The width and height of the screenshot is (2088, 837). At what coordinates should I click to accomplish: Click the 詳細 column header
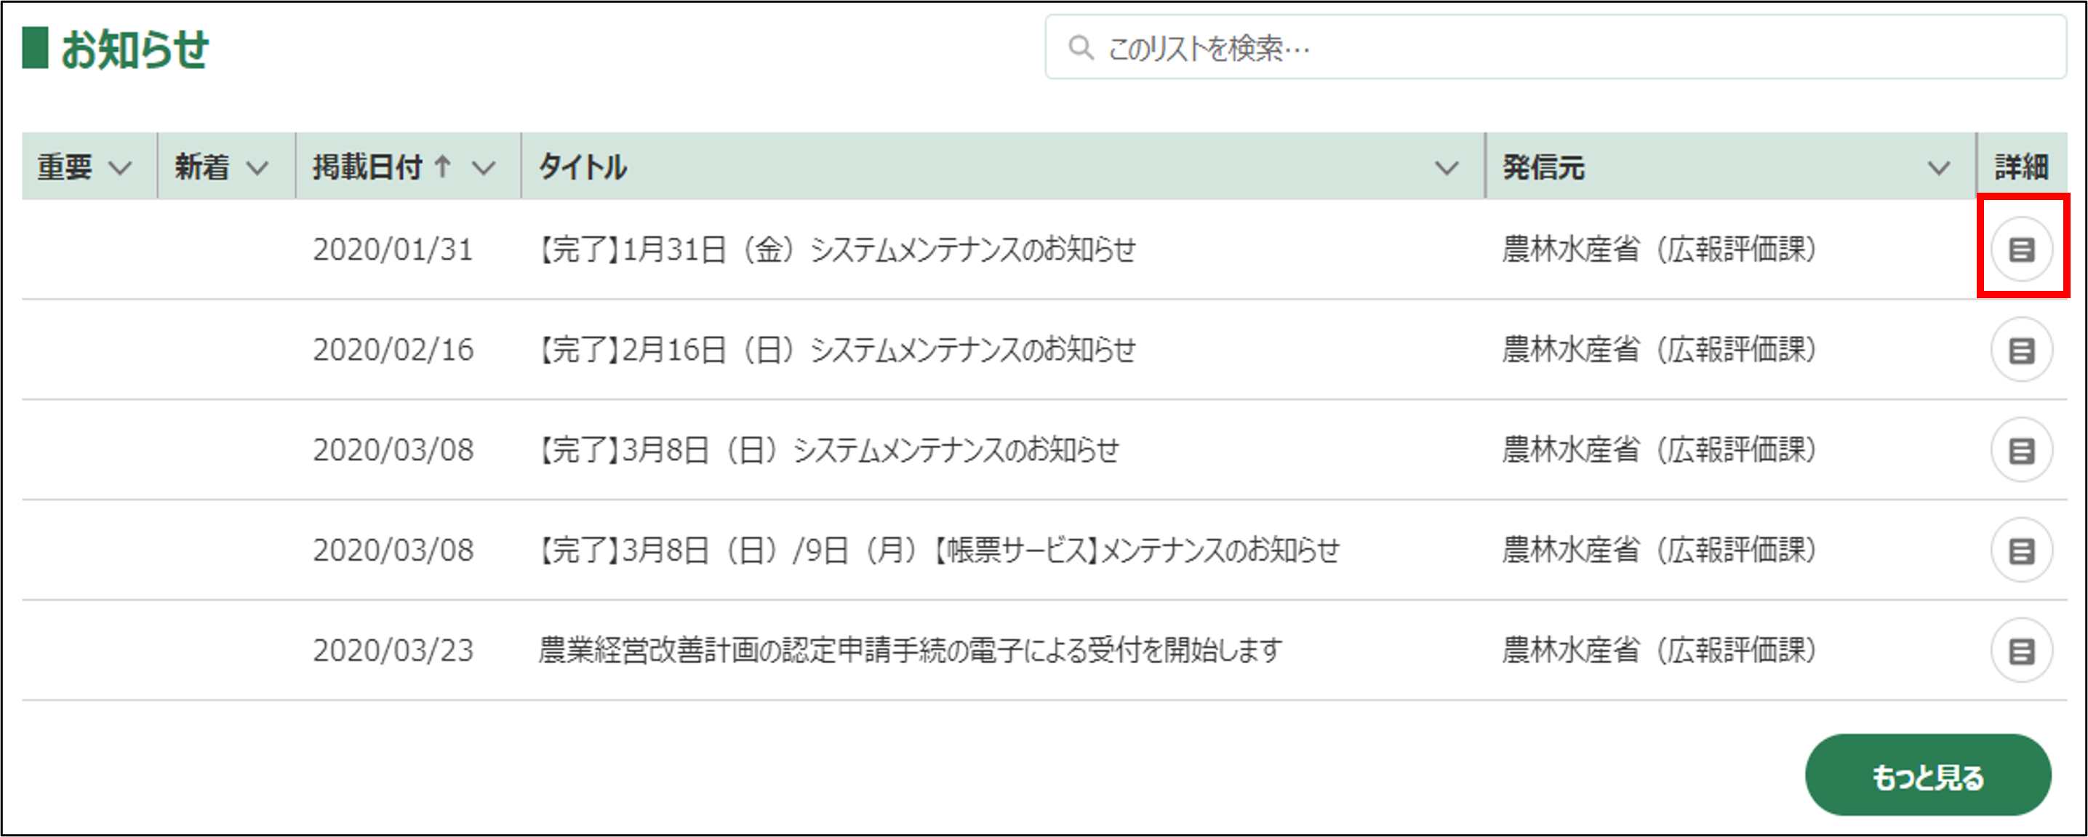(2020, 167)
